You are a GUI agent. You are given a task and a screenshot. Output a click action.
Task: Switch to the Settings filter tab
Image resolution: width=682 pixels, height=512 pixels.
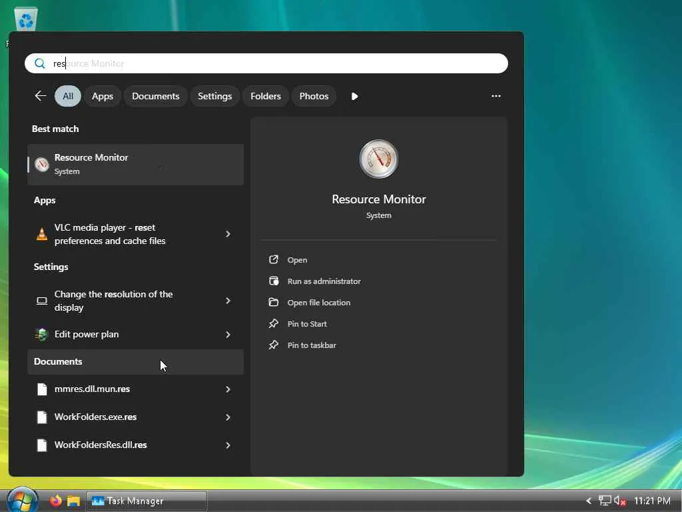point(215,96)
